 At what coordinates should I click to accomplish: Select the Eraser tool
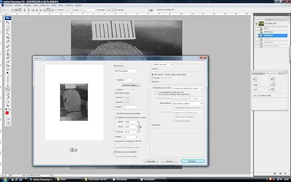8,62
